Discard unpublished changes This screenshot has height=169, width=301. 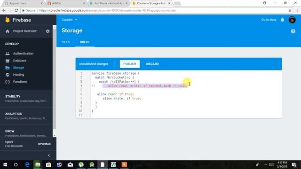pos(152,64)
